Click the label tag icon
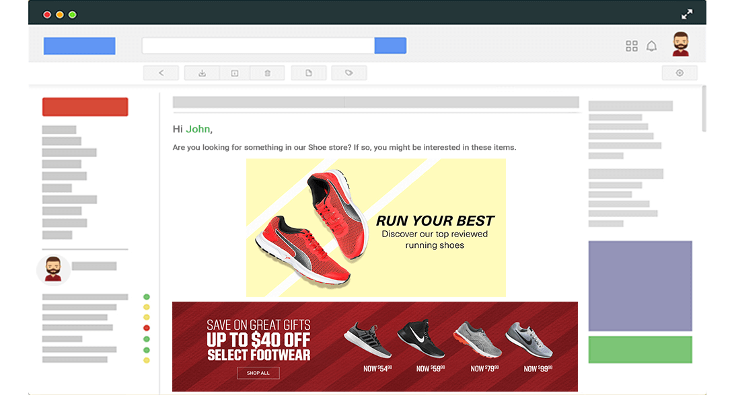Viewport: 734px width, 395px height. coord(348,73)
